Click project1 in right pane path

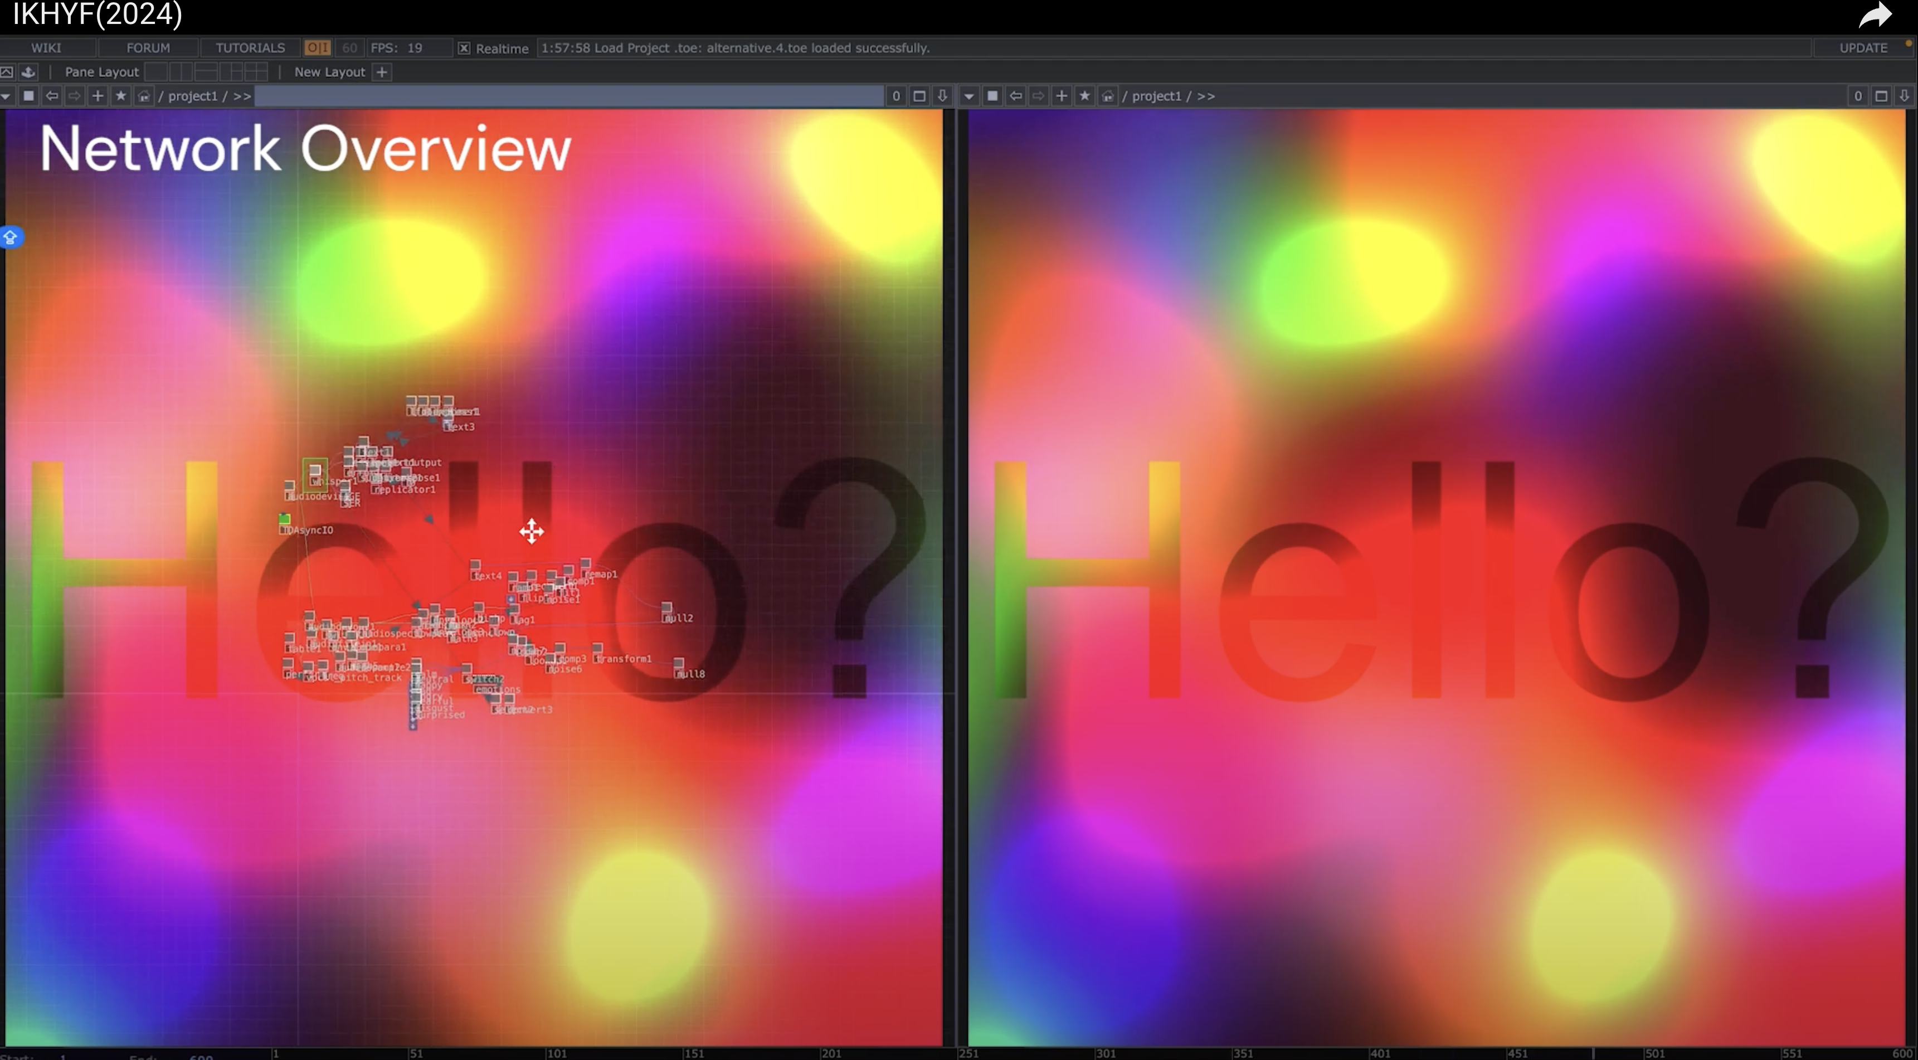pyautogui.click(x=1156, y=96)
